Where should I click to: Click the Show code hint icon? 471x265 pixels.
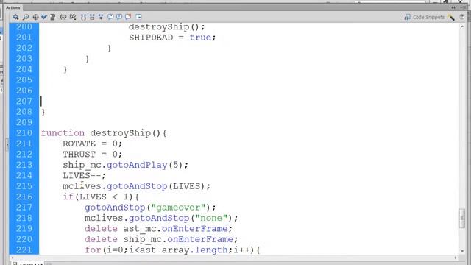point(63,17)
